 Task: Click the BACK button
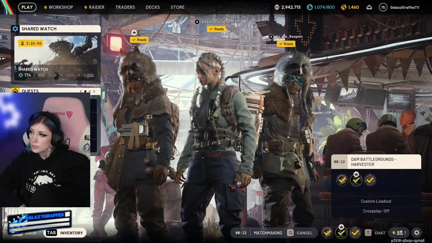[x=31, y=233]
